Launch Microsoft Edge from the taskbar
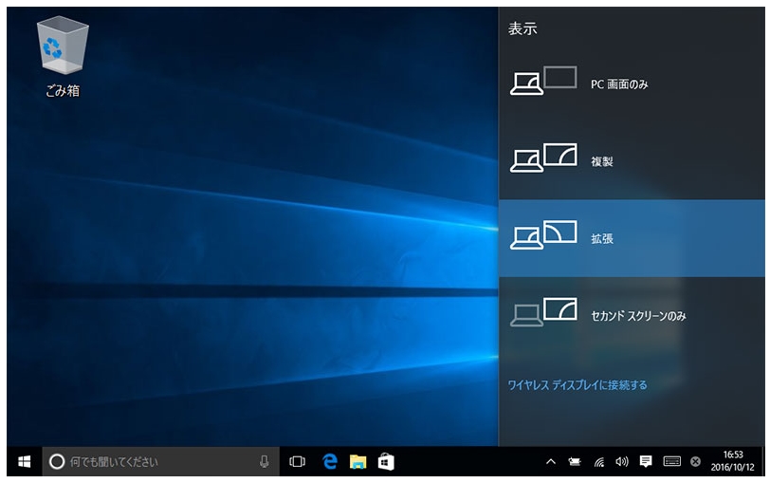The width and height of the screenshot is (770, 483). pos(330,461)
